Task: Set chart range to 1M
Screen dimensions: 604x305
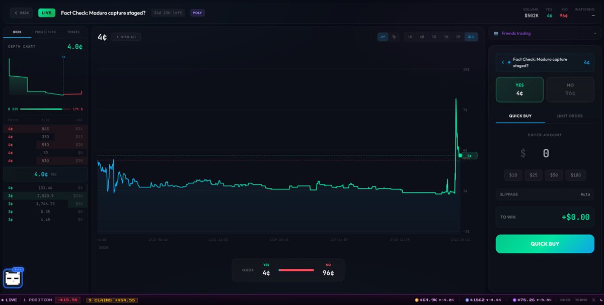Action: click(x=458, y=37)
